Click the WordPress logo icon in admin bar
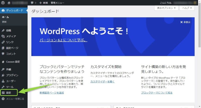Viewport: 201px width, 108px height. tap(3, 3)
